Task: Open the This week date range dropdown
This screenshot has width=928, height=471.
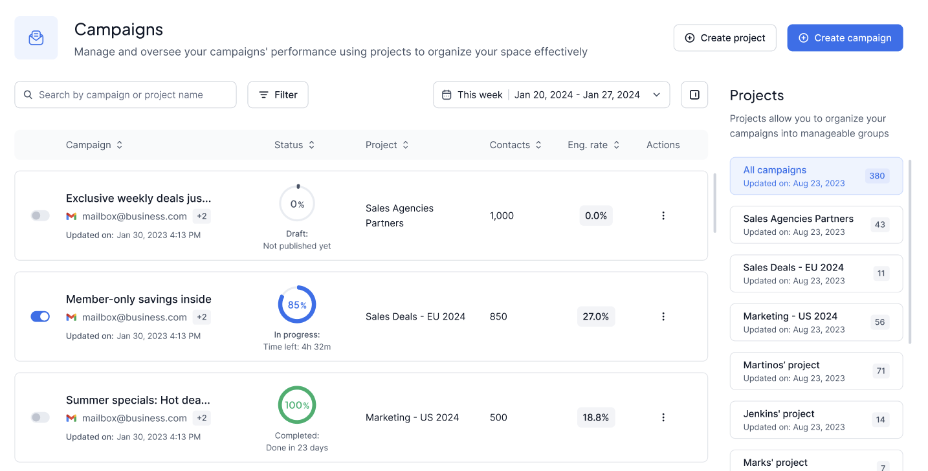Action: pyautogui.click(x=551, y=94)
